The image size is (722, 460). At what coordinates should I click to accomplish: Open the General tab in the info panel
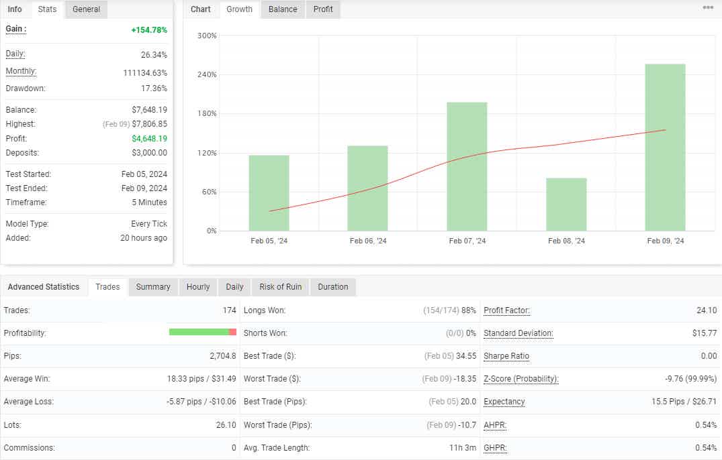tap(85, 9)
